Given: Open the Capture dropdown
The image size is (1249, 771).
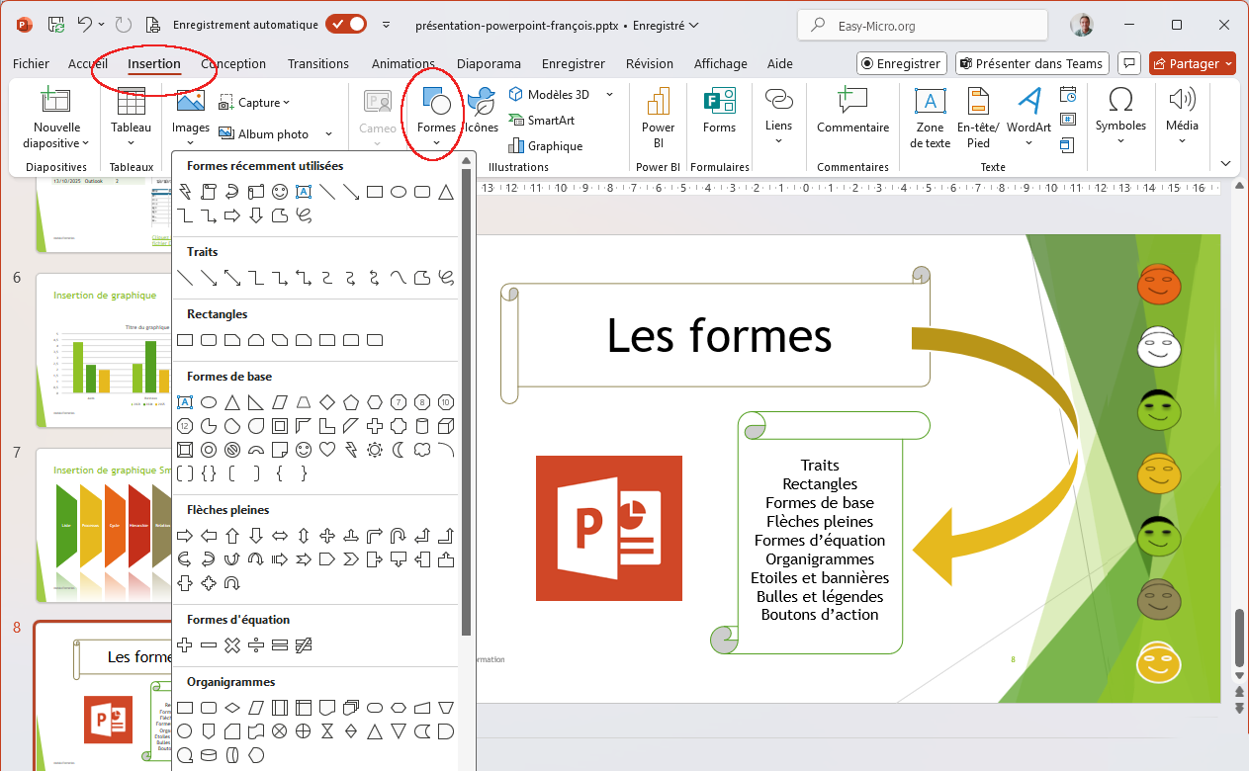Looking at the screenshot, I should tap(286, 103).
